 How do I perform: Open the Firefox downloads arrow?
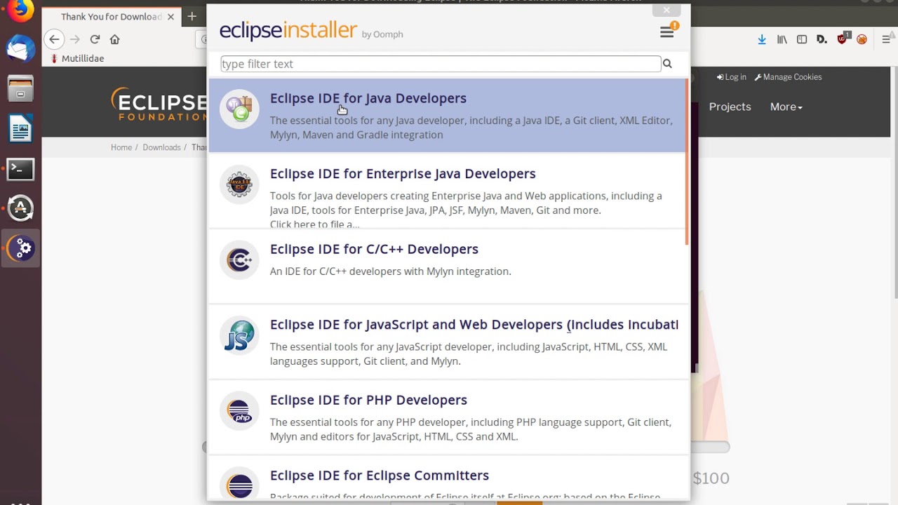(762, 39)
